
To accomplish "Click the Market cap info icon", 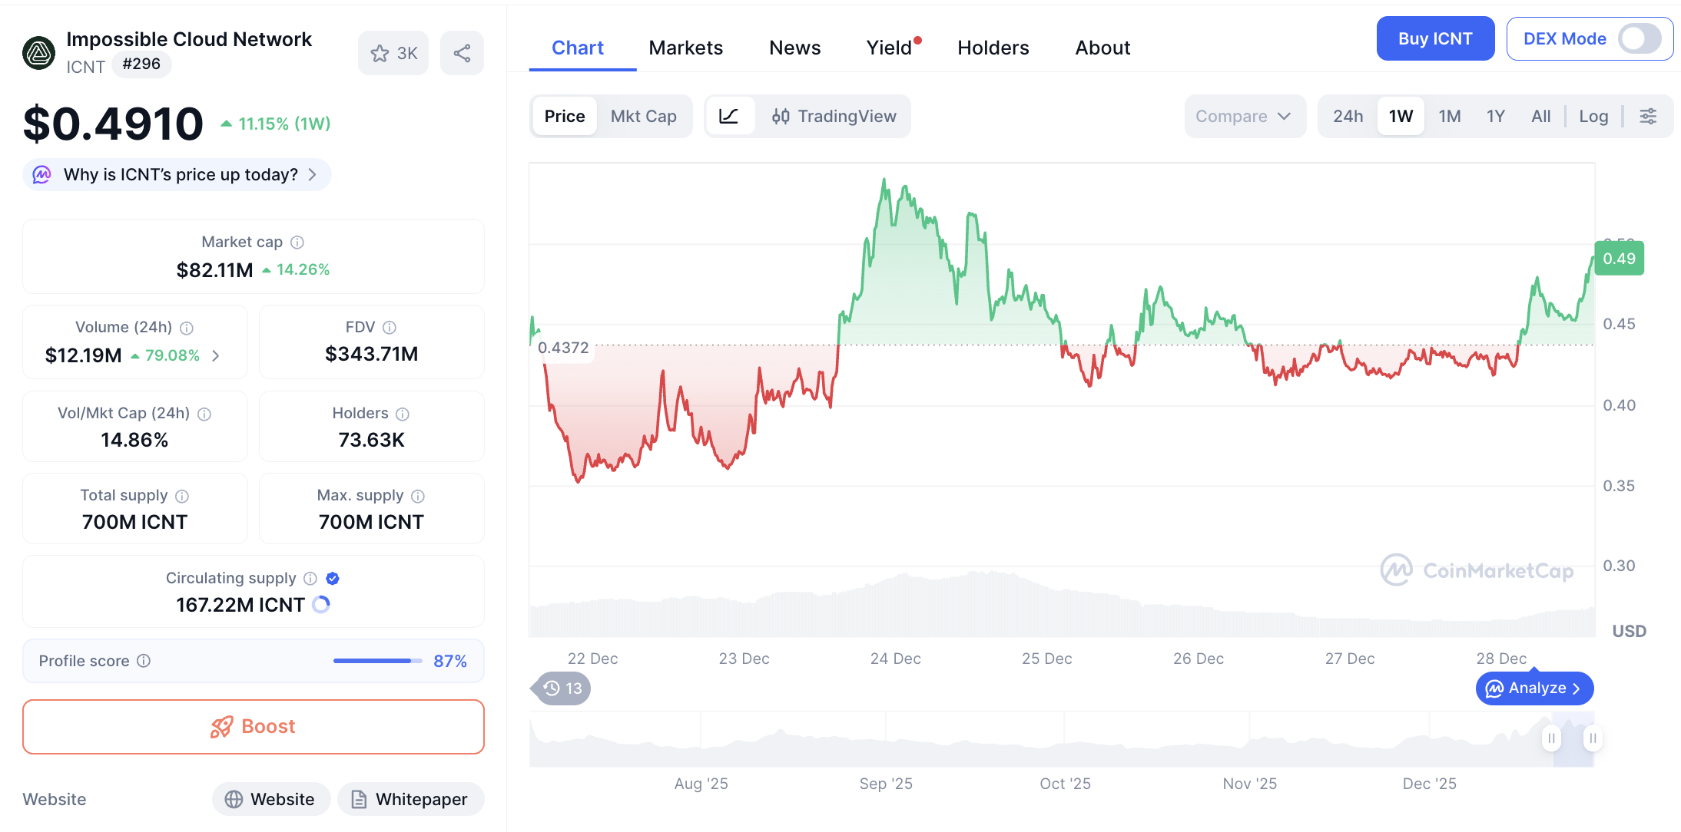I will pos(297,243).
